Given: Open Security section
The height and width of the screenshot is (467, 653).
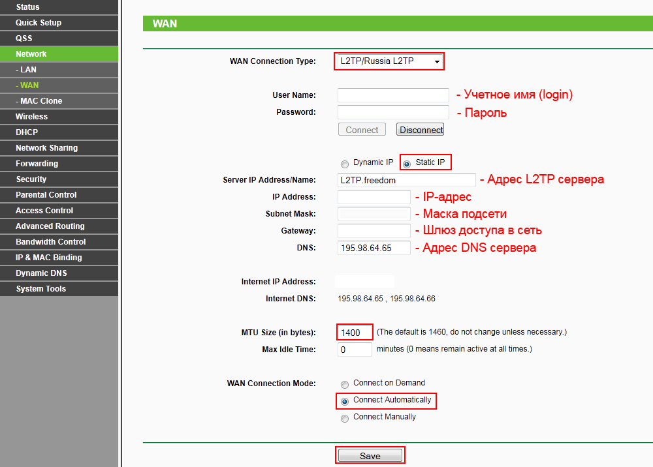Looking at the screenshot, I should (x=59, y=179).
